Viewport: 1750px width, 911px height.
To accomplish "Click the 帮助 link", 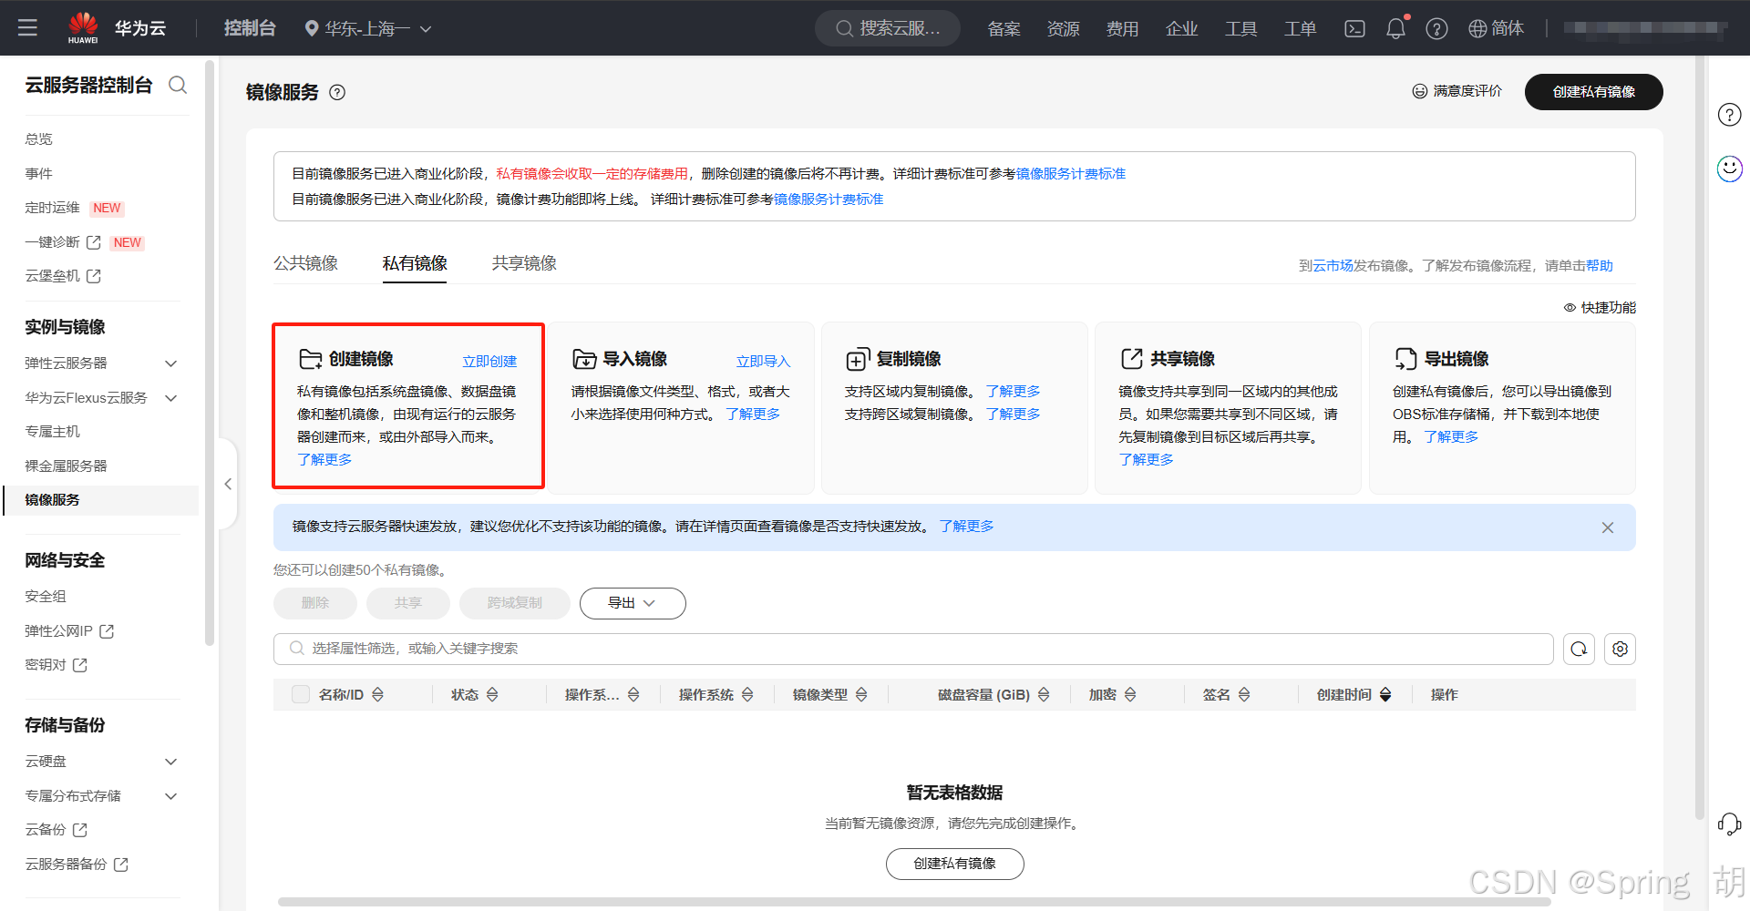I will point(1600,266).
